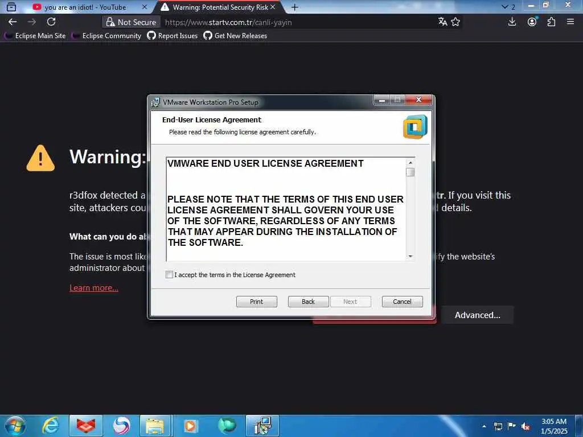The width and height of the screenshot is (583, 437).
Task: Switch to 'you are an idiot!' YouTube tab
Action: click(85, 7)
